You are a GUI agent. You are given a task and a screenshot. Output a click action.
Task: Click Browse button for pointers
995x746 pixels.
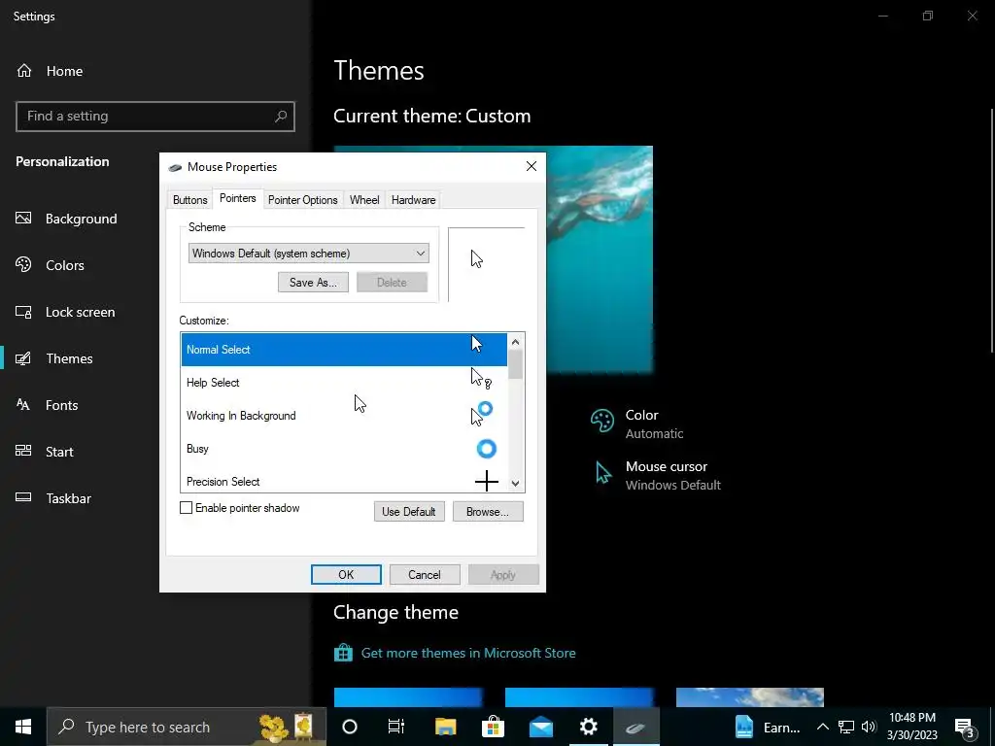click(488, 511)
